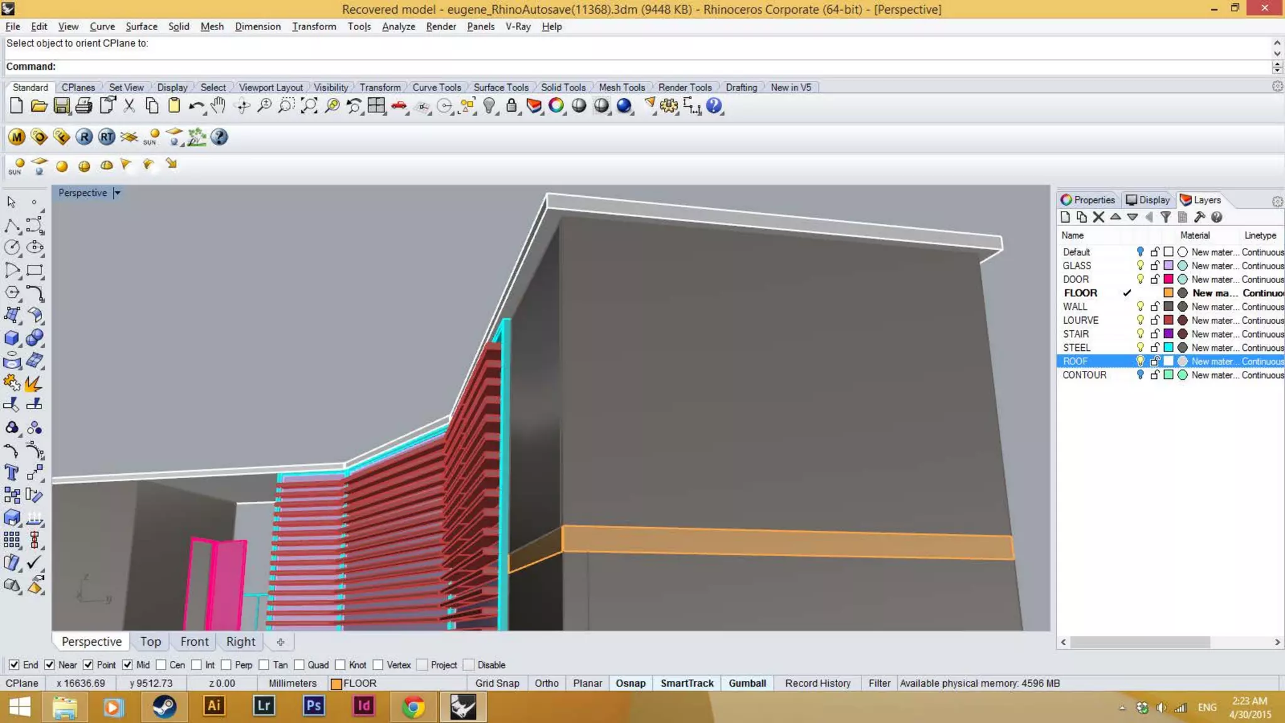Click the STEEL layer cyan color swatch
1285x723 pixels.
point(1168,348)
